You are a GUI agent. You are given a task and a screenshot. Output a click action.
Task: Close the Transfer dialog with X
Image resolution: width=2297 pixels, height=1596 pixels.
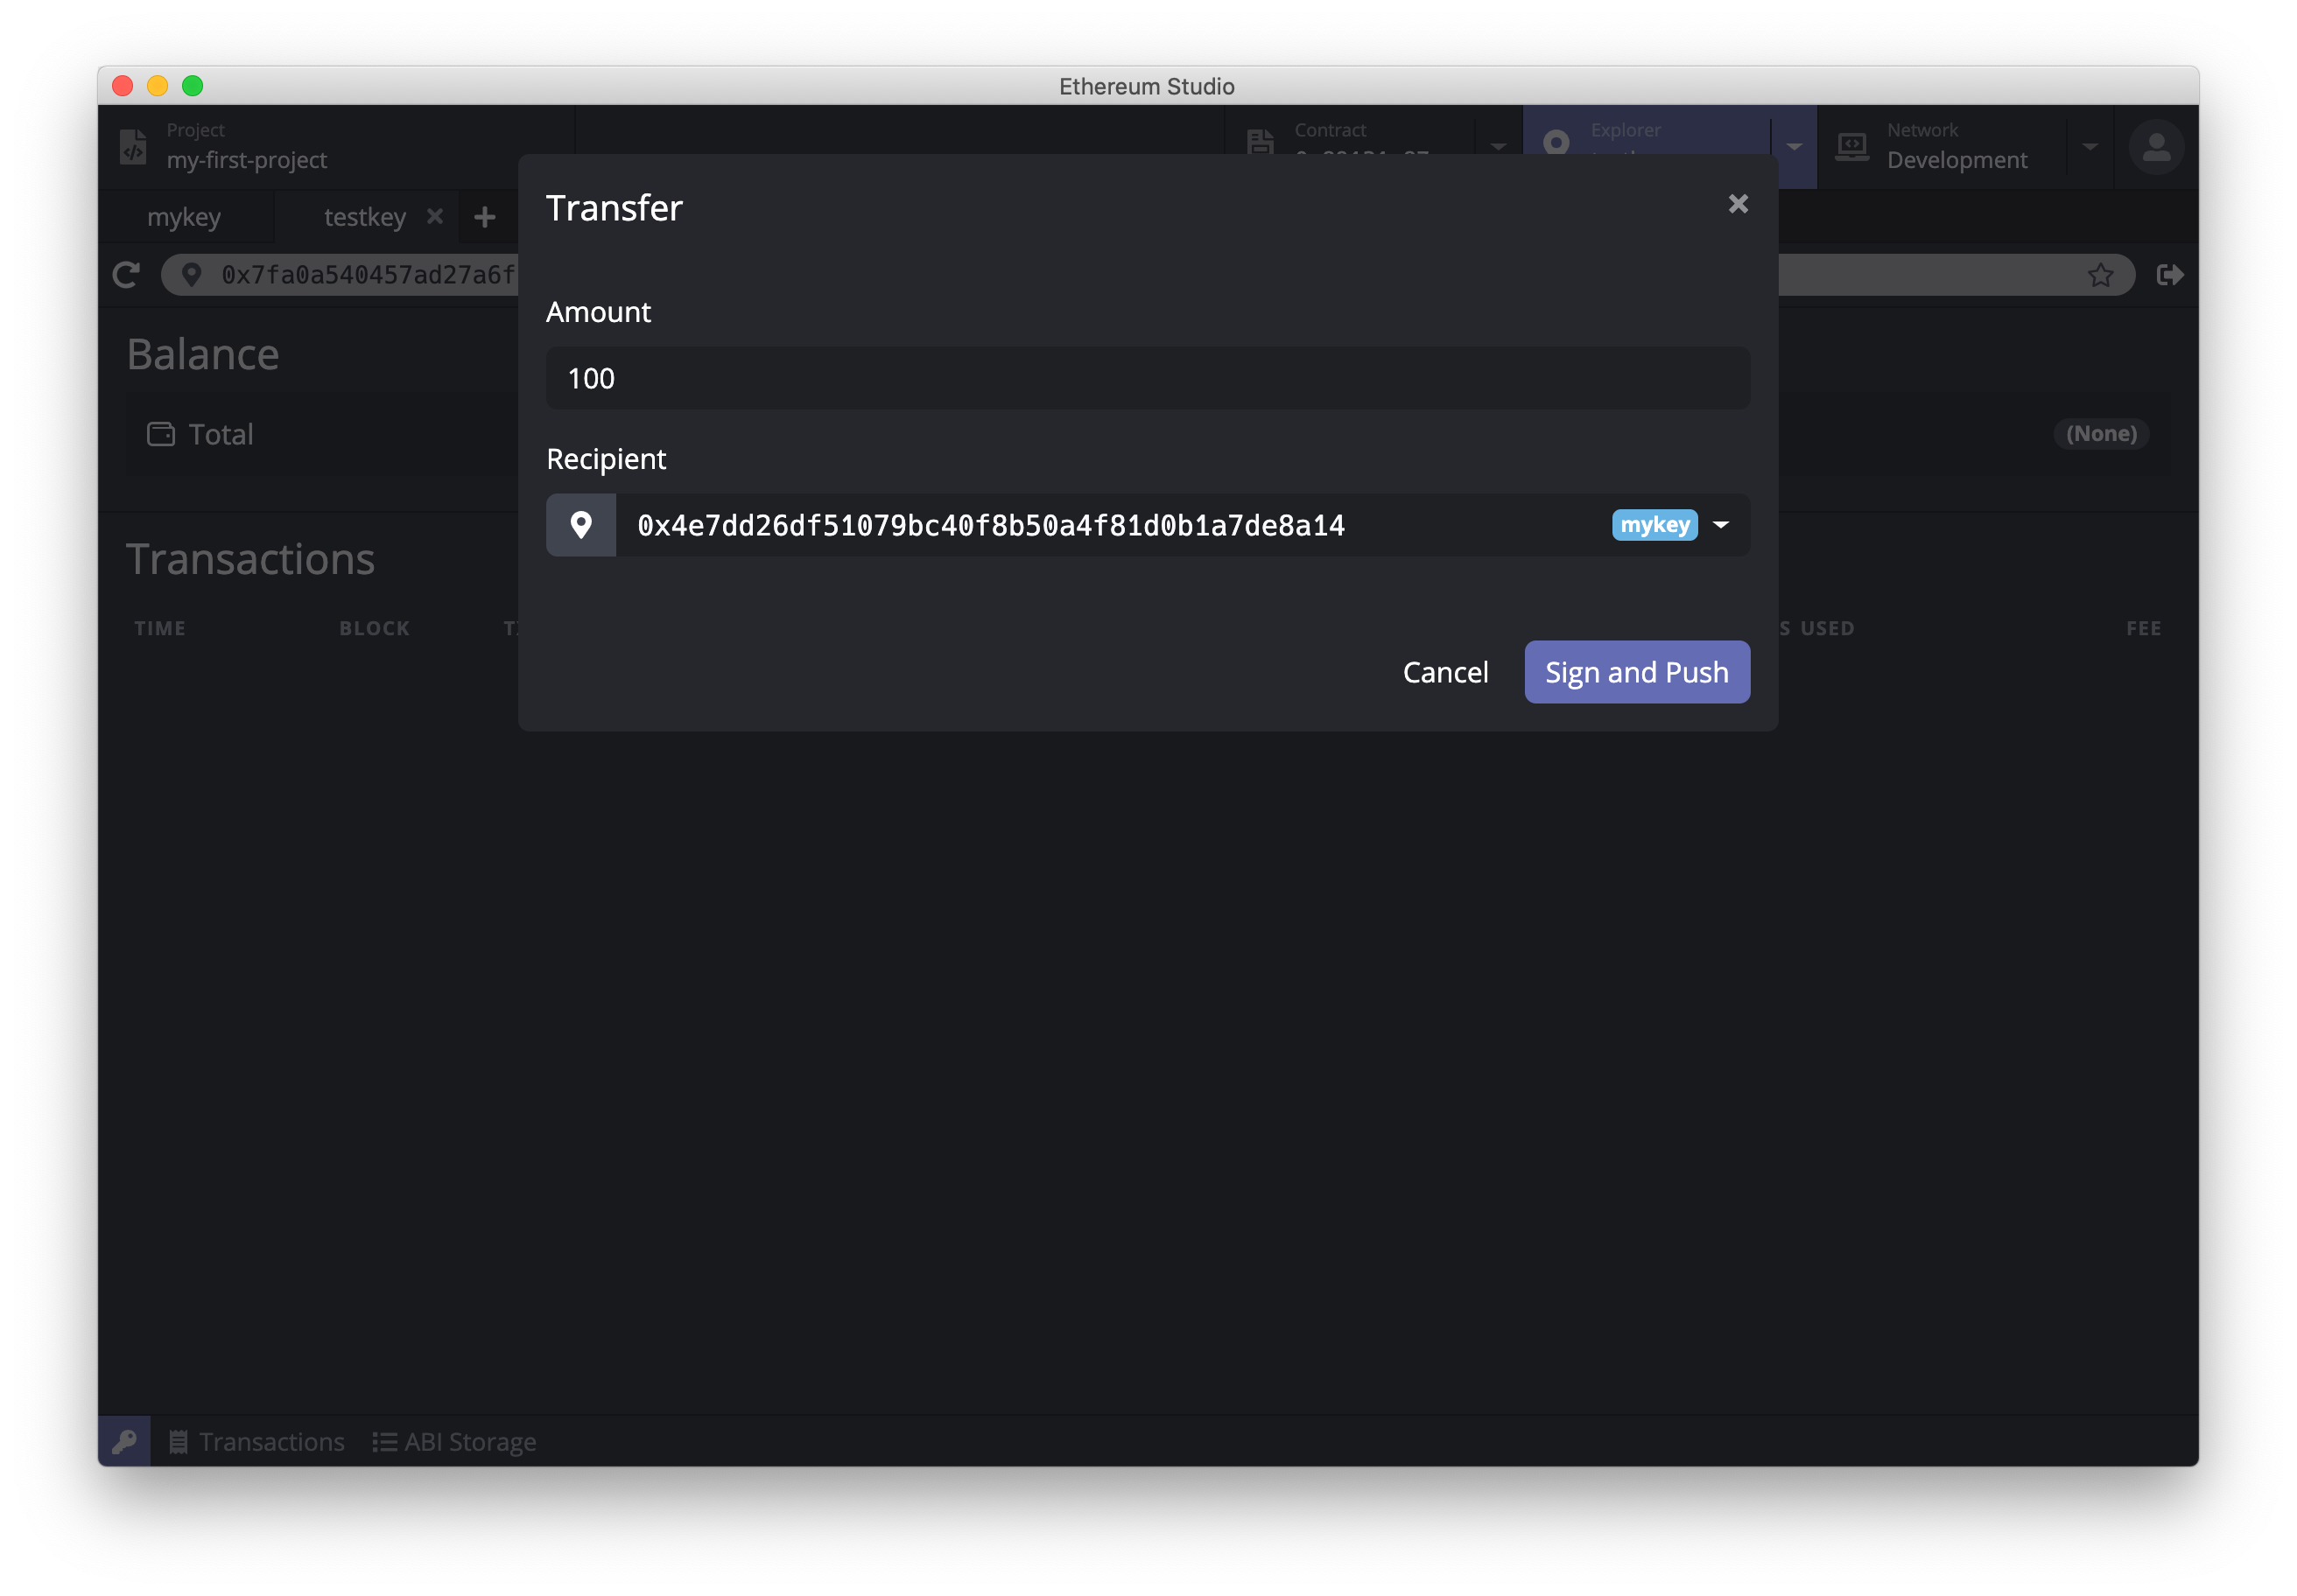tap(1738, 204)
